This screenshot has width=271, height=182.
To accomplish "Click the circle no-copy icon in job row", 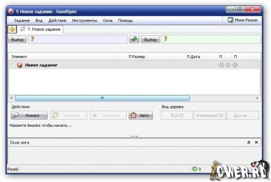I will point(228,65).
